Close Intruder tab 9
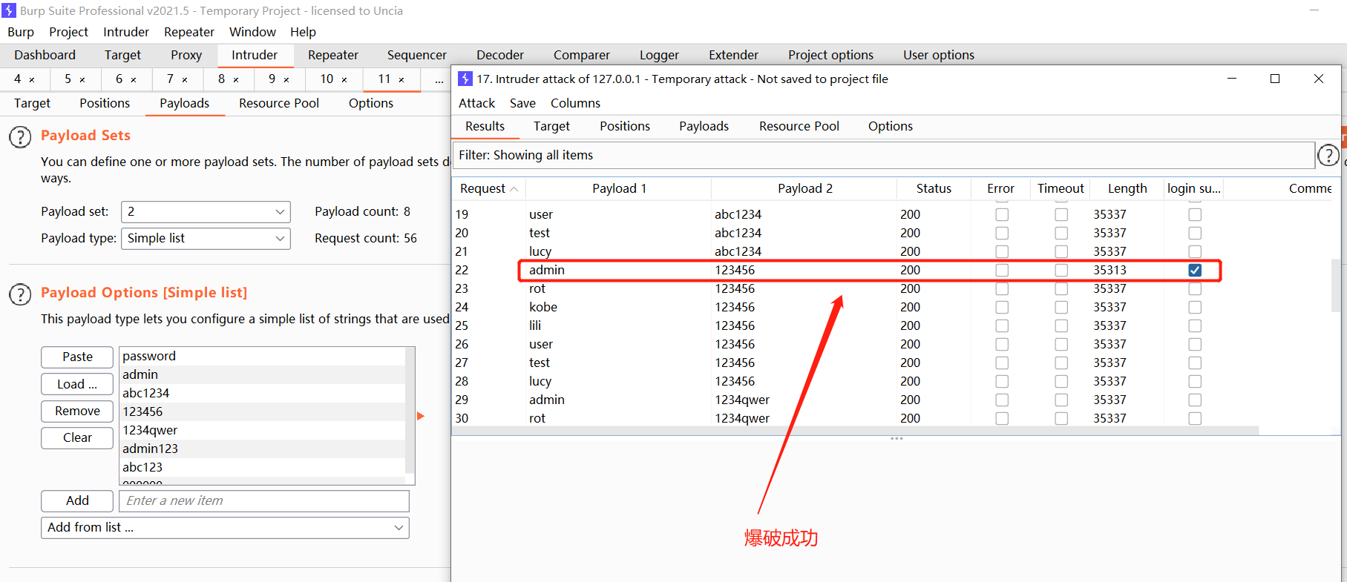 pyautogui.click(x=286, y=79)
